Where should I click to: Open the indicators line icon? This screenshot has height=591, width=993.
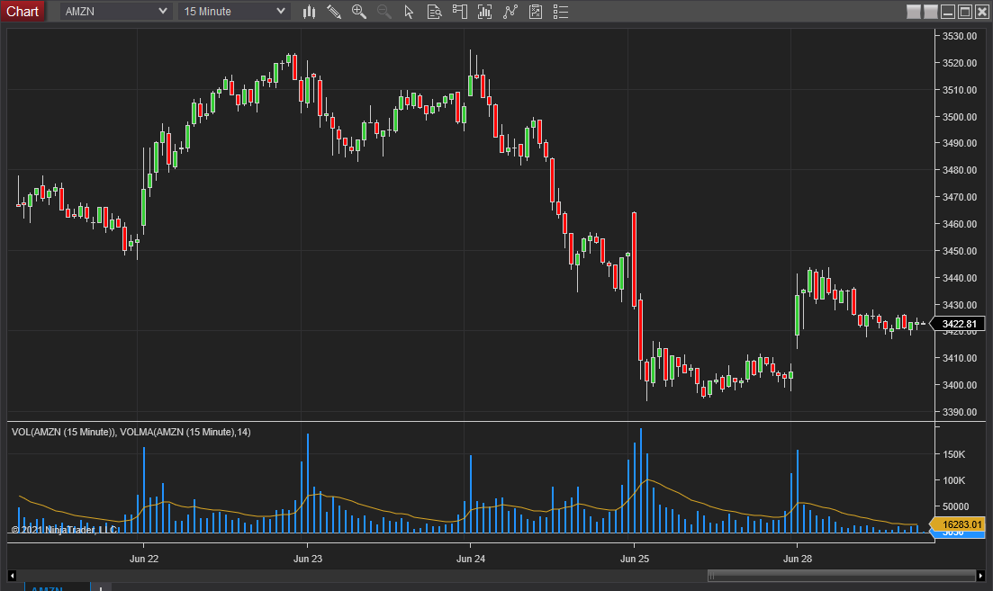(510, 12)
